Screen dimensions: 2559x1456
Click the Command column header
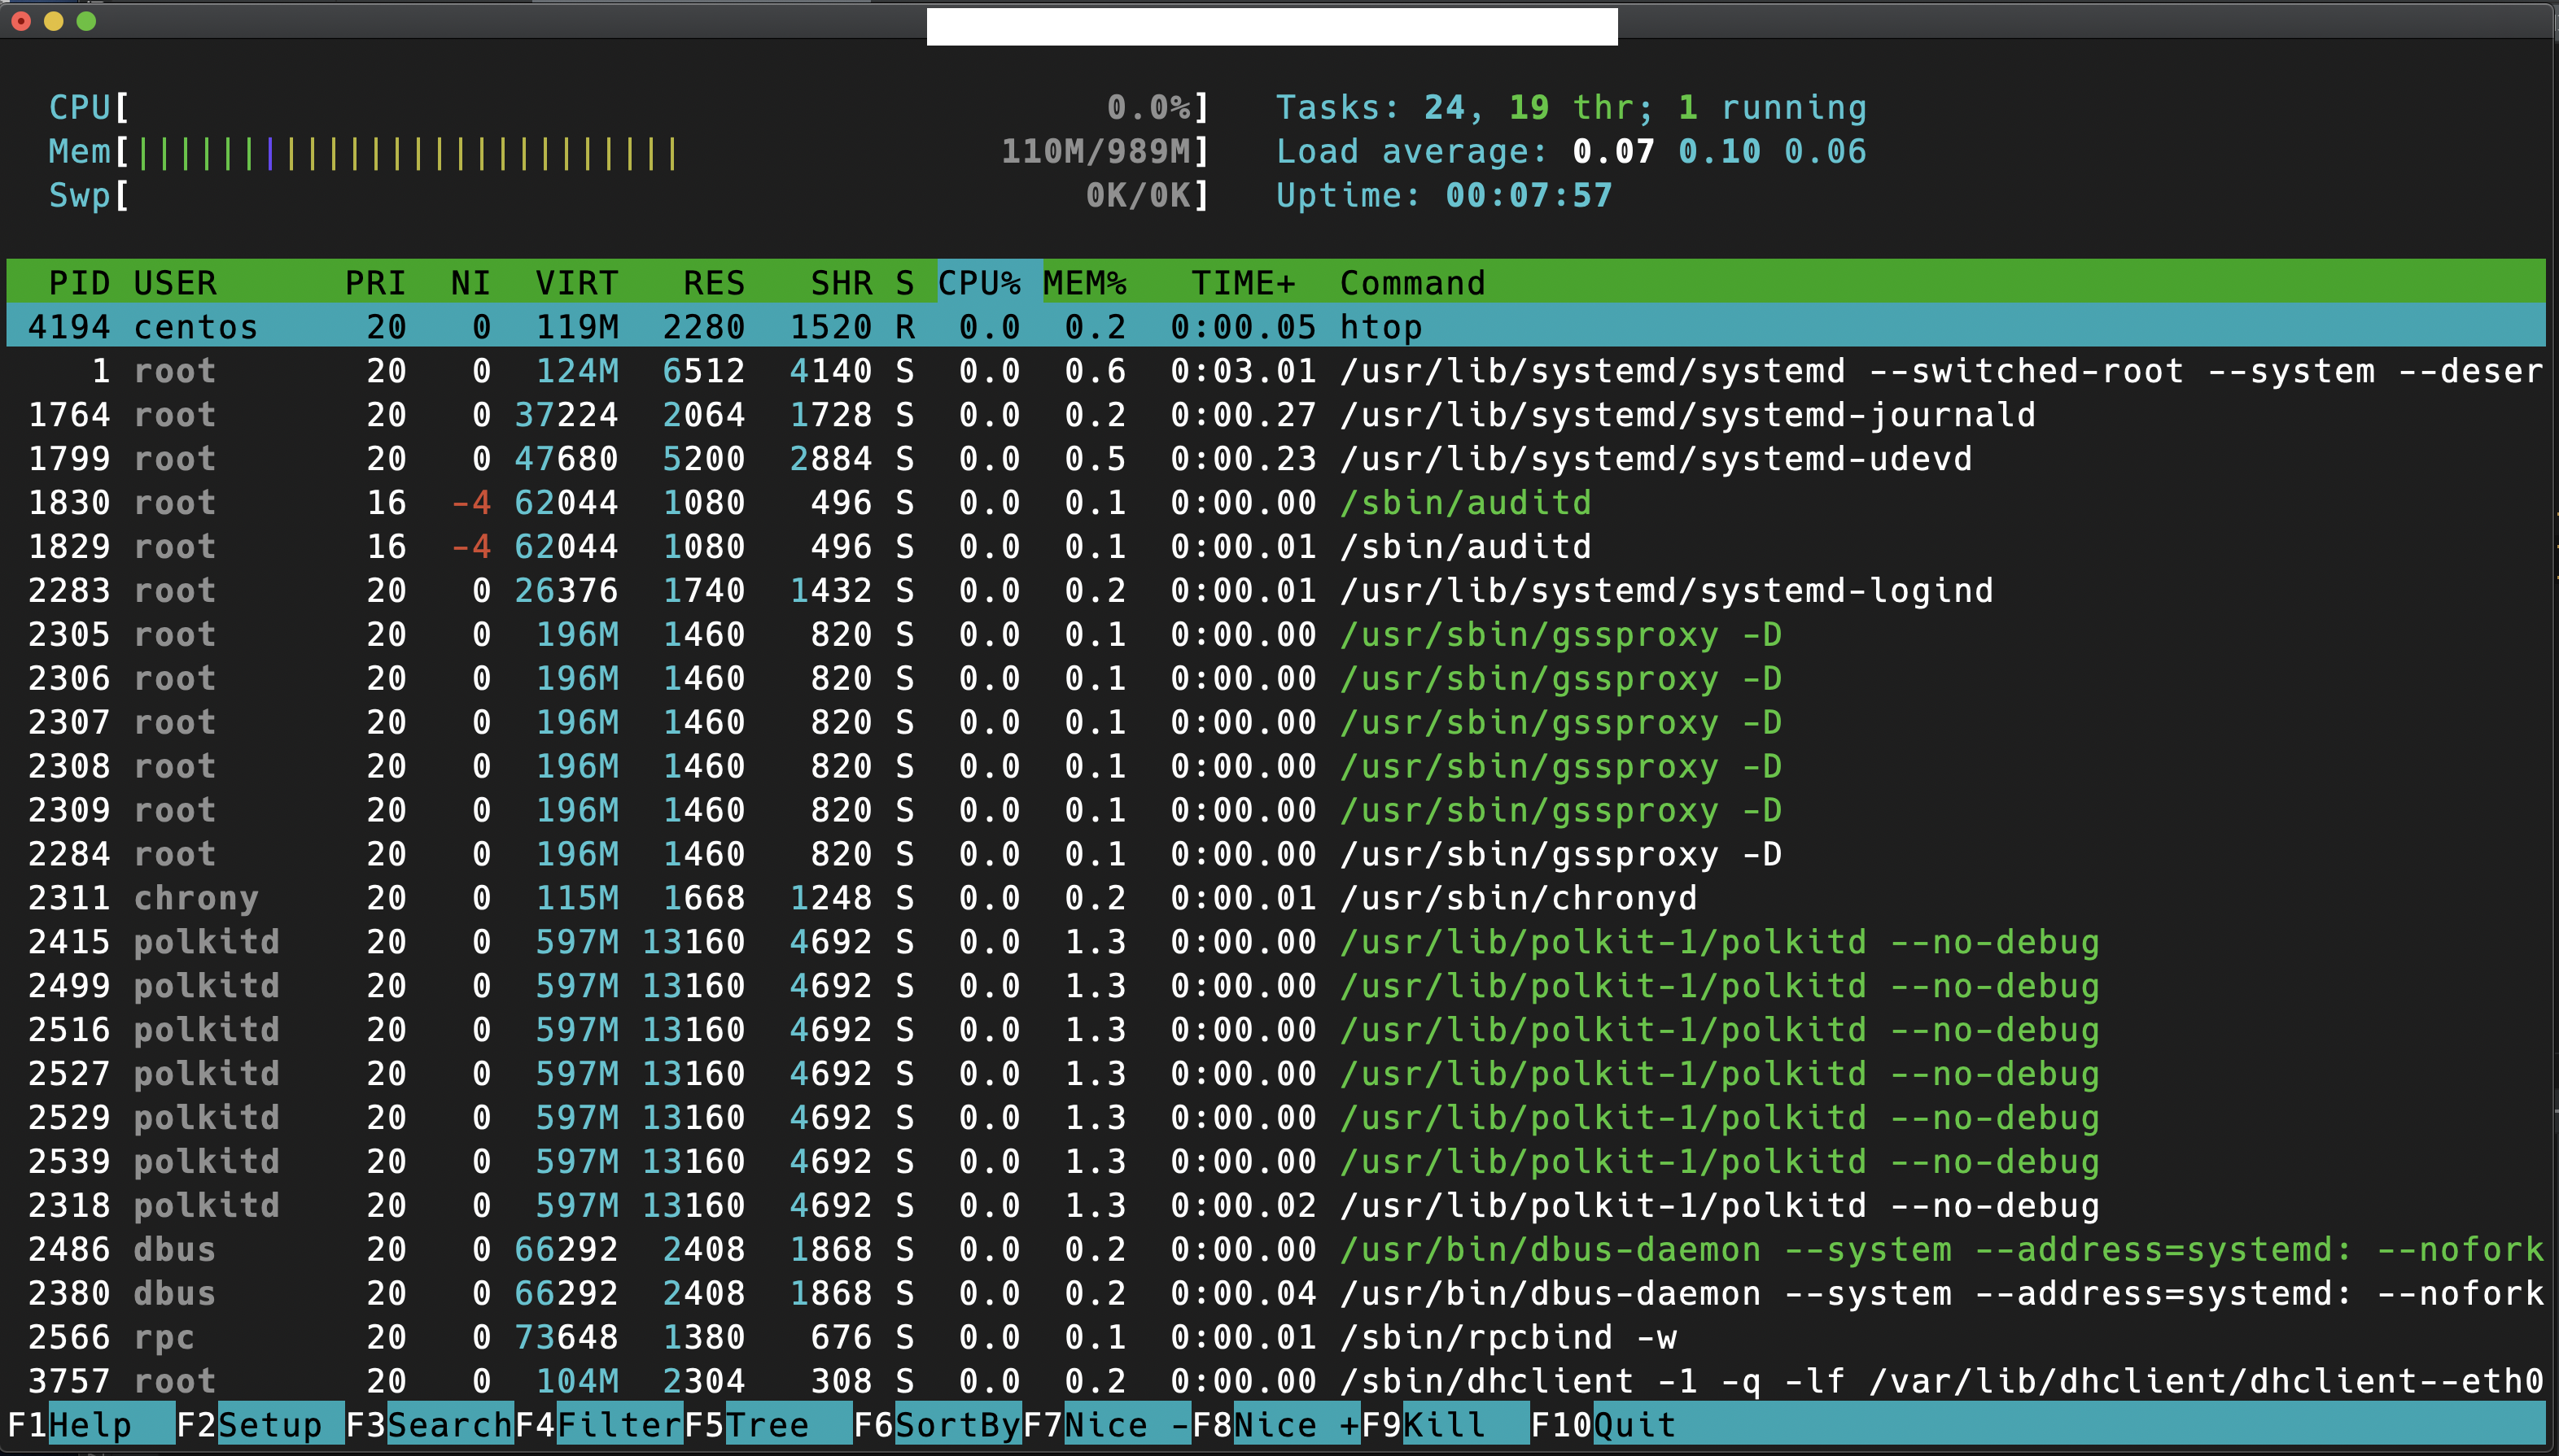click(1411, 283)
